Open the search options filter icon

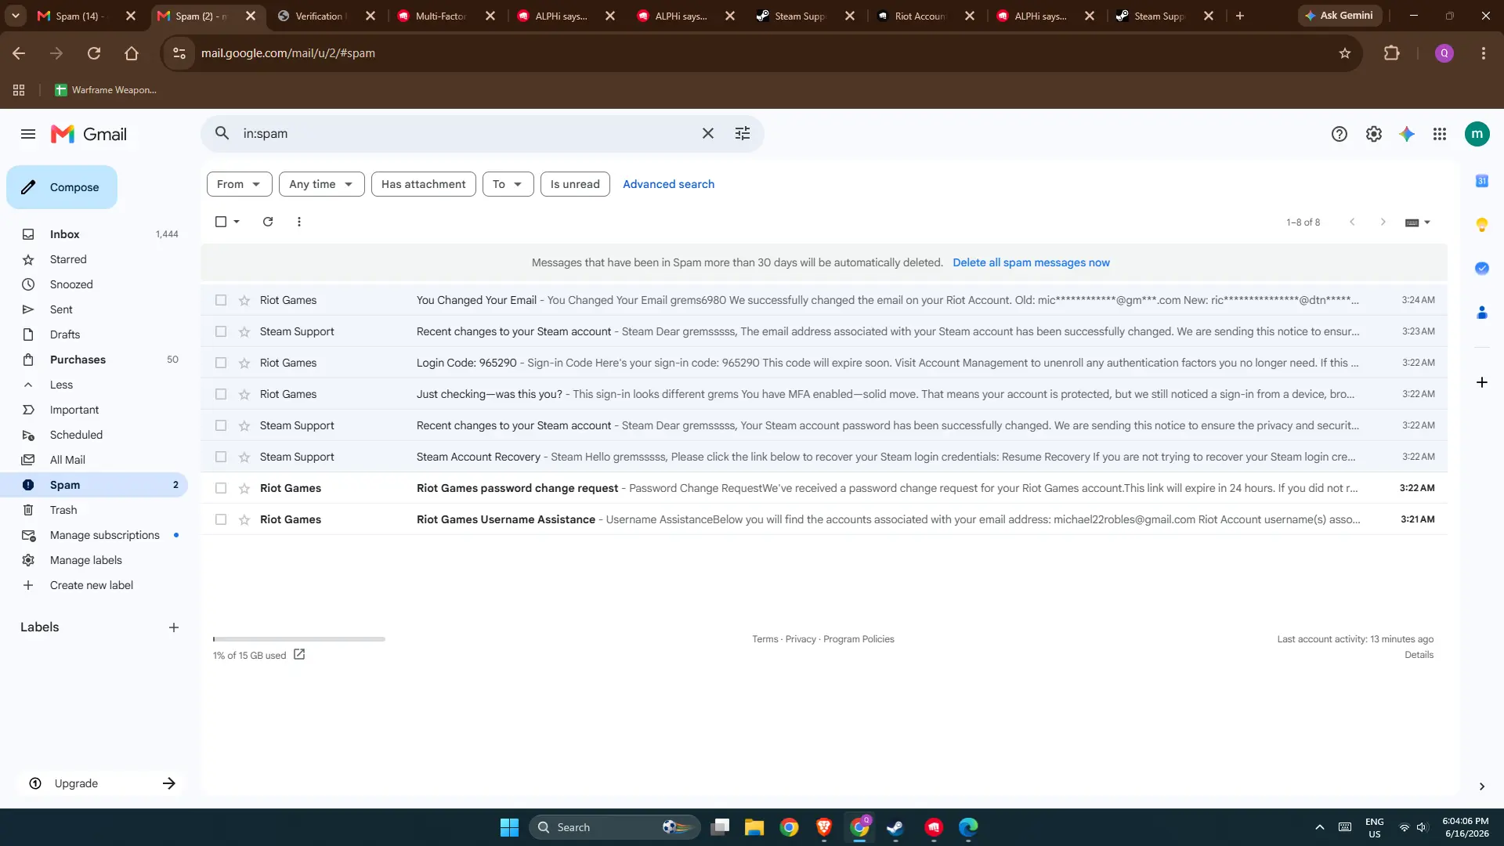(743, 133)
